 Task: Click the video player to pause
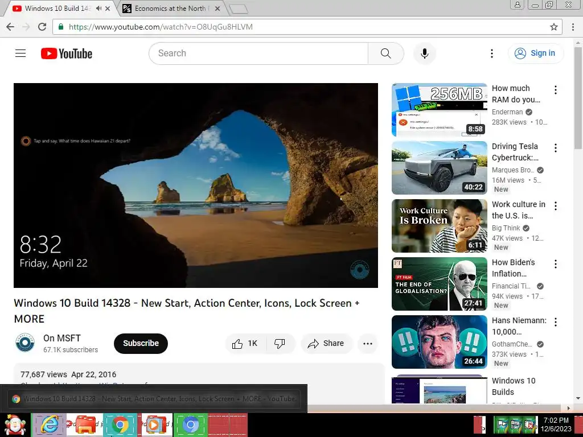pyautogui.click(x=196, y=185)
